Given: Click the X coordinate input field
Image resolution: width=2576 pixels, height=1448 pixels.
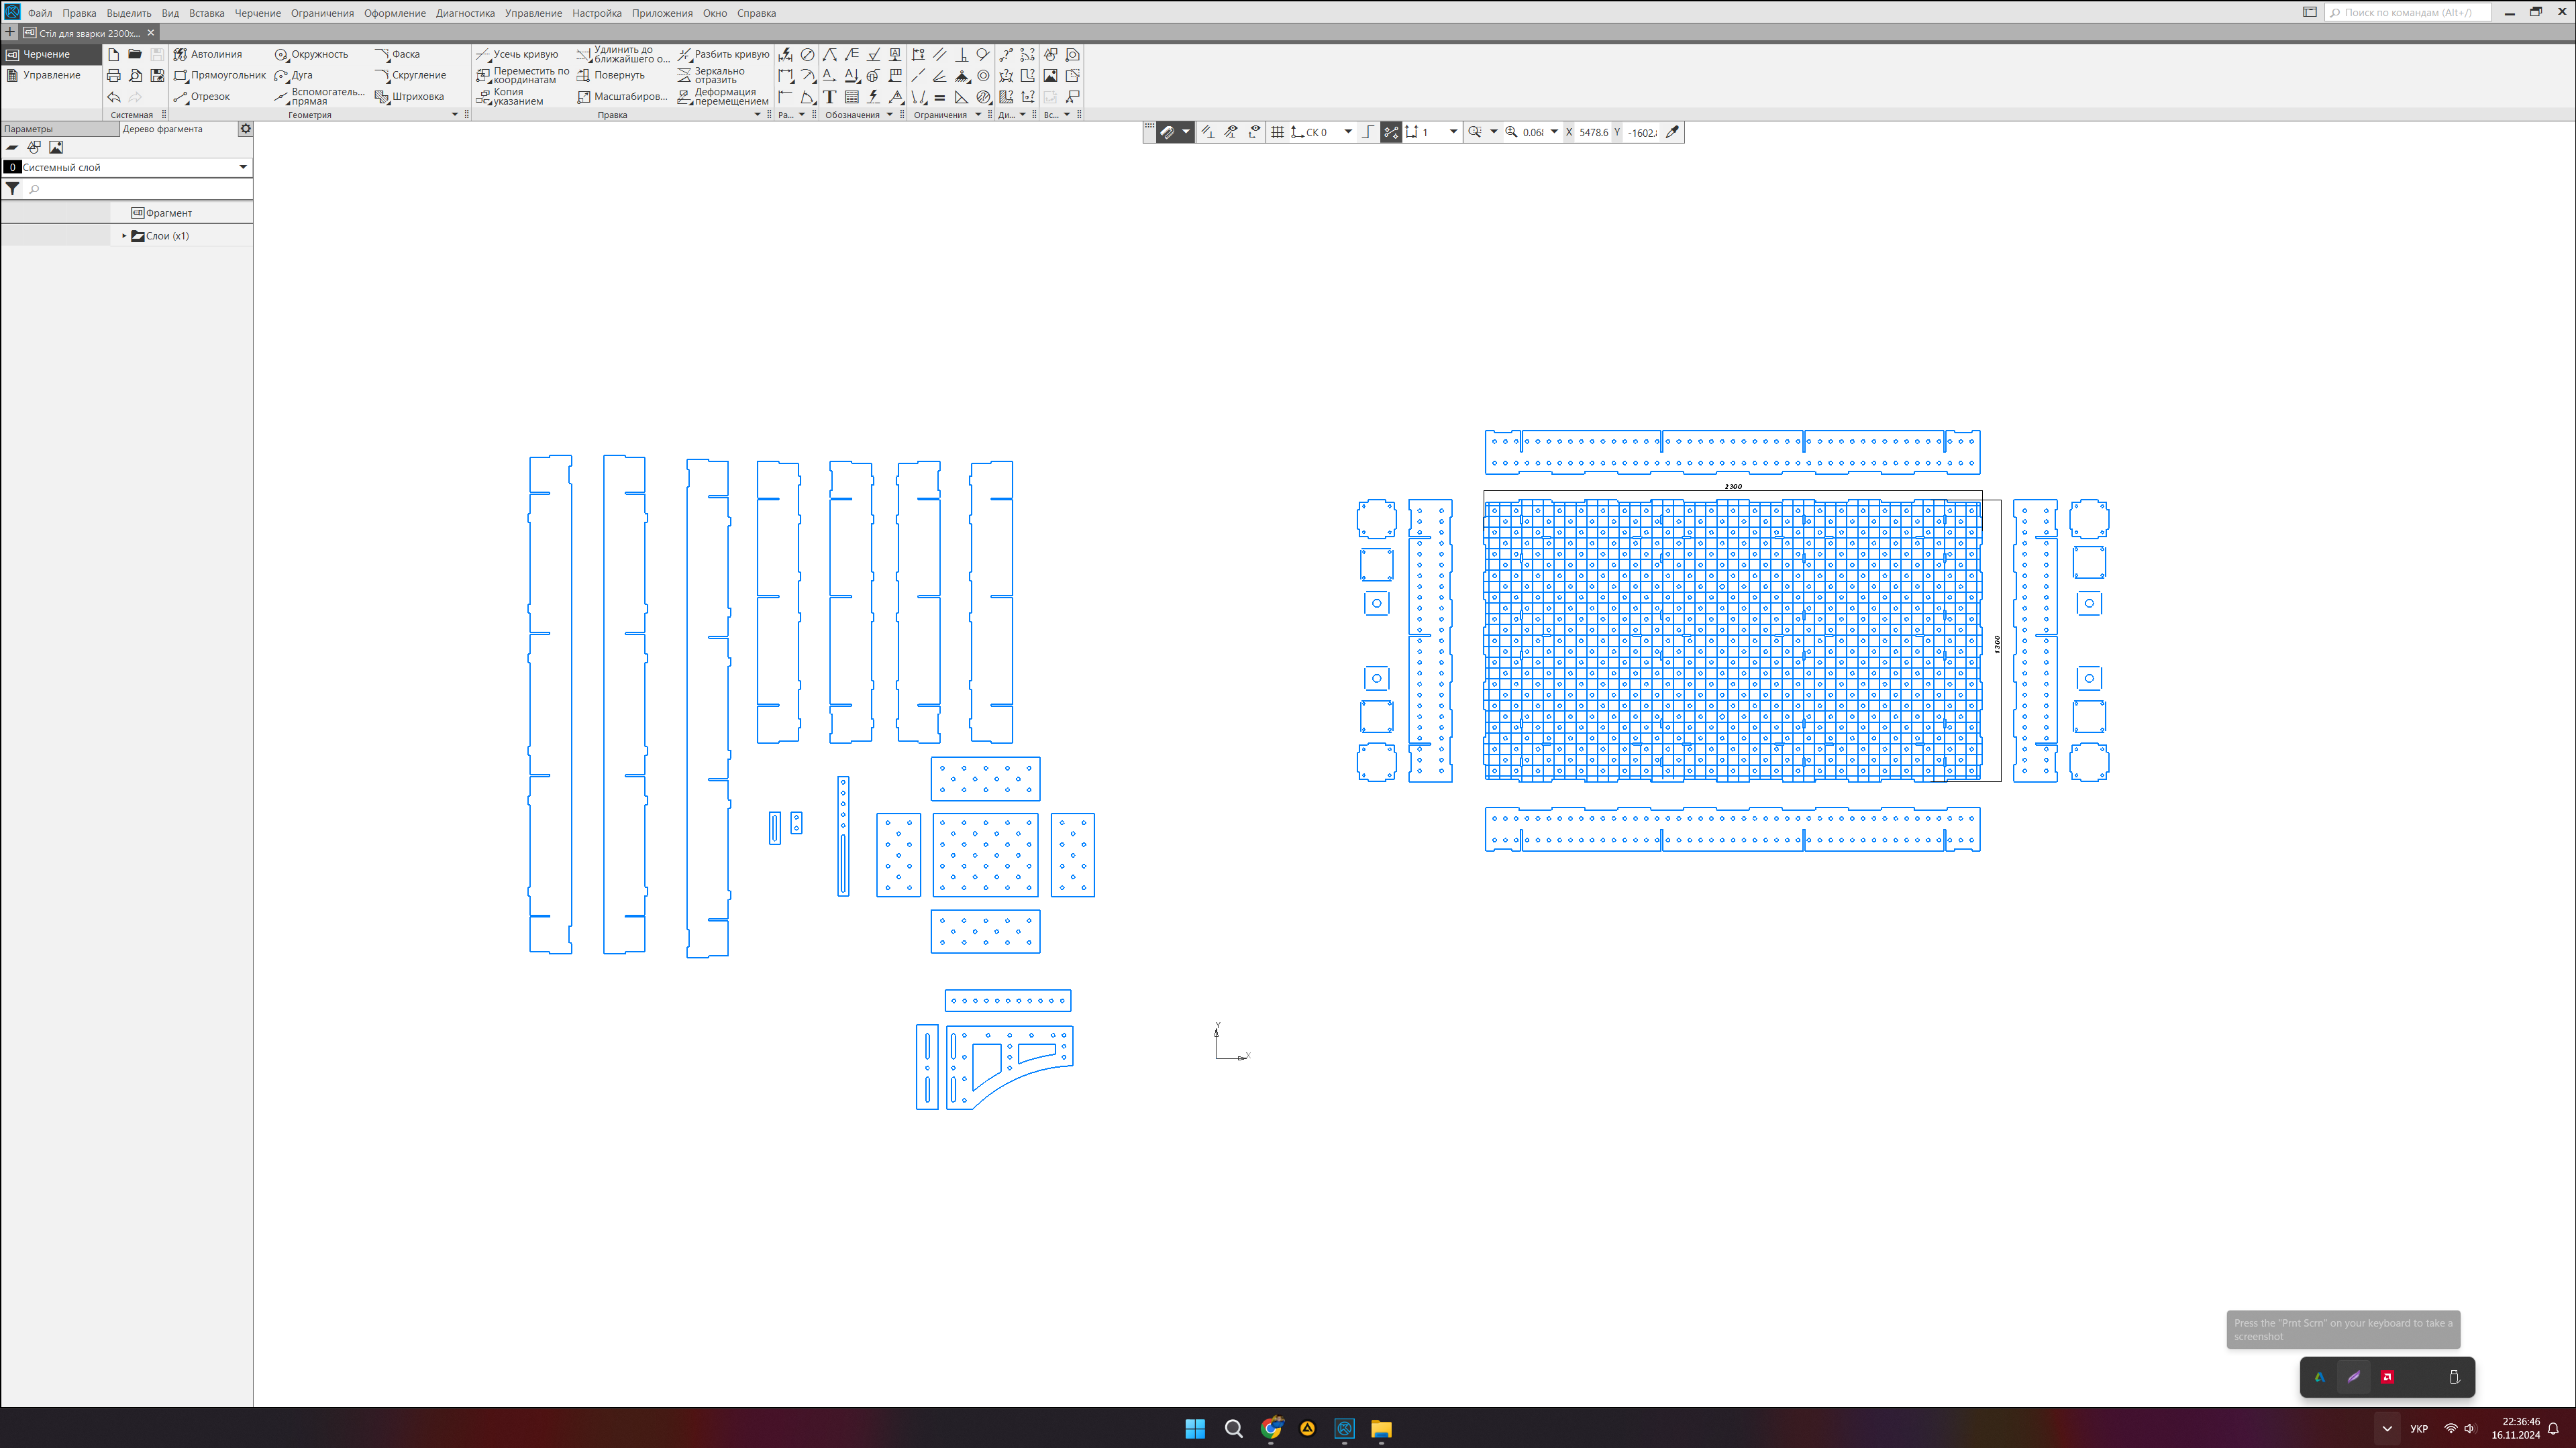Looking at the screenshot, I should point(1593,132).
